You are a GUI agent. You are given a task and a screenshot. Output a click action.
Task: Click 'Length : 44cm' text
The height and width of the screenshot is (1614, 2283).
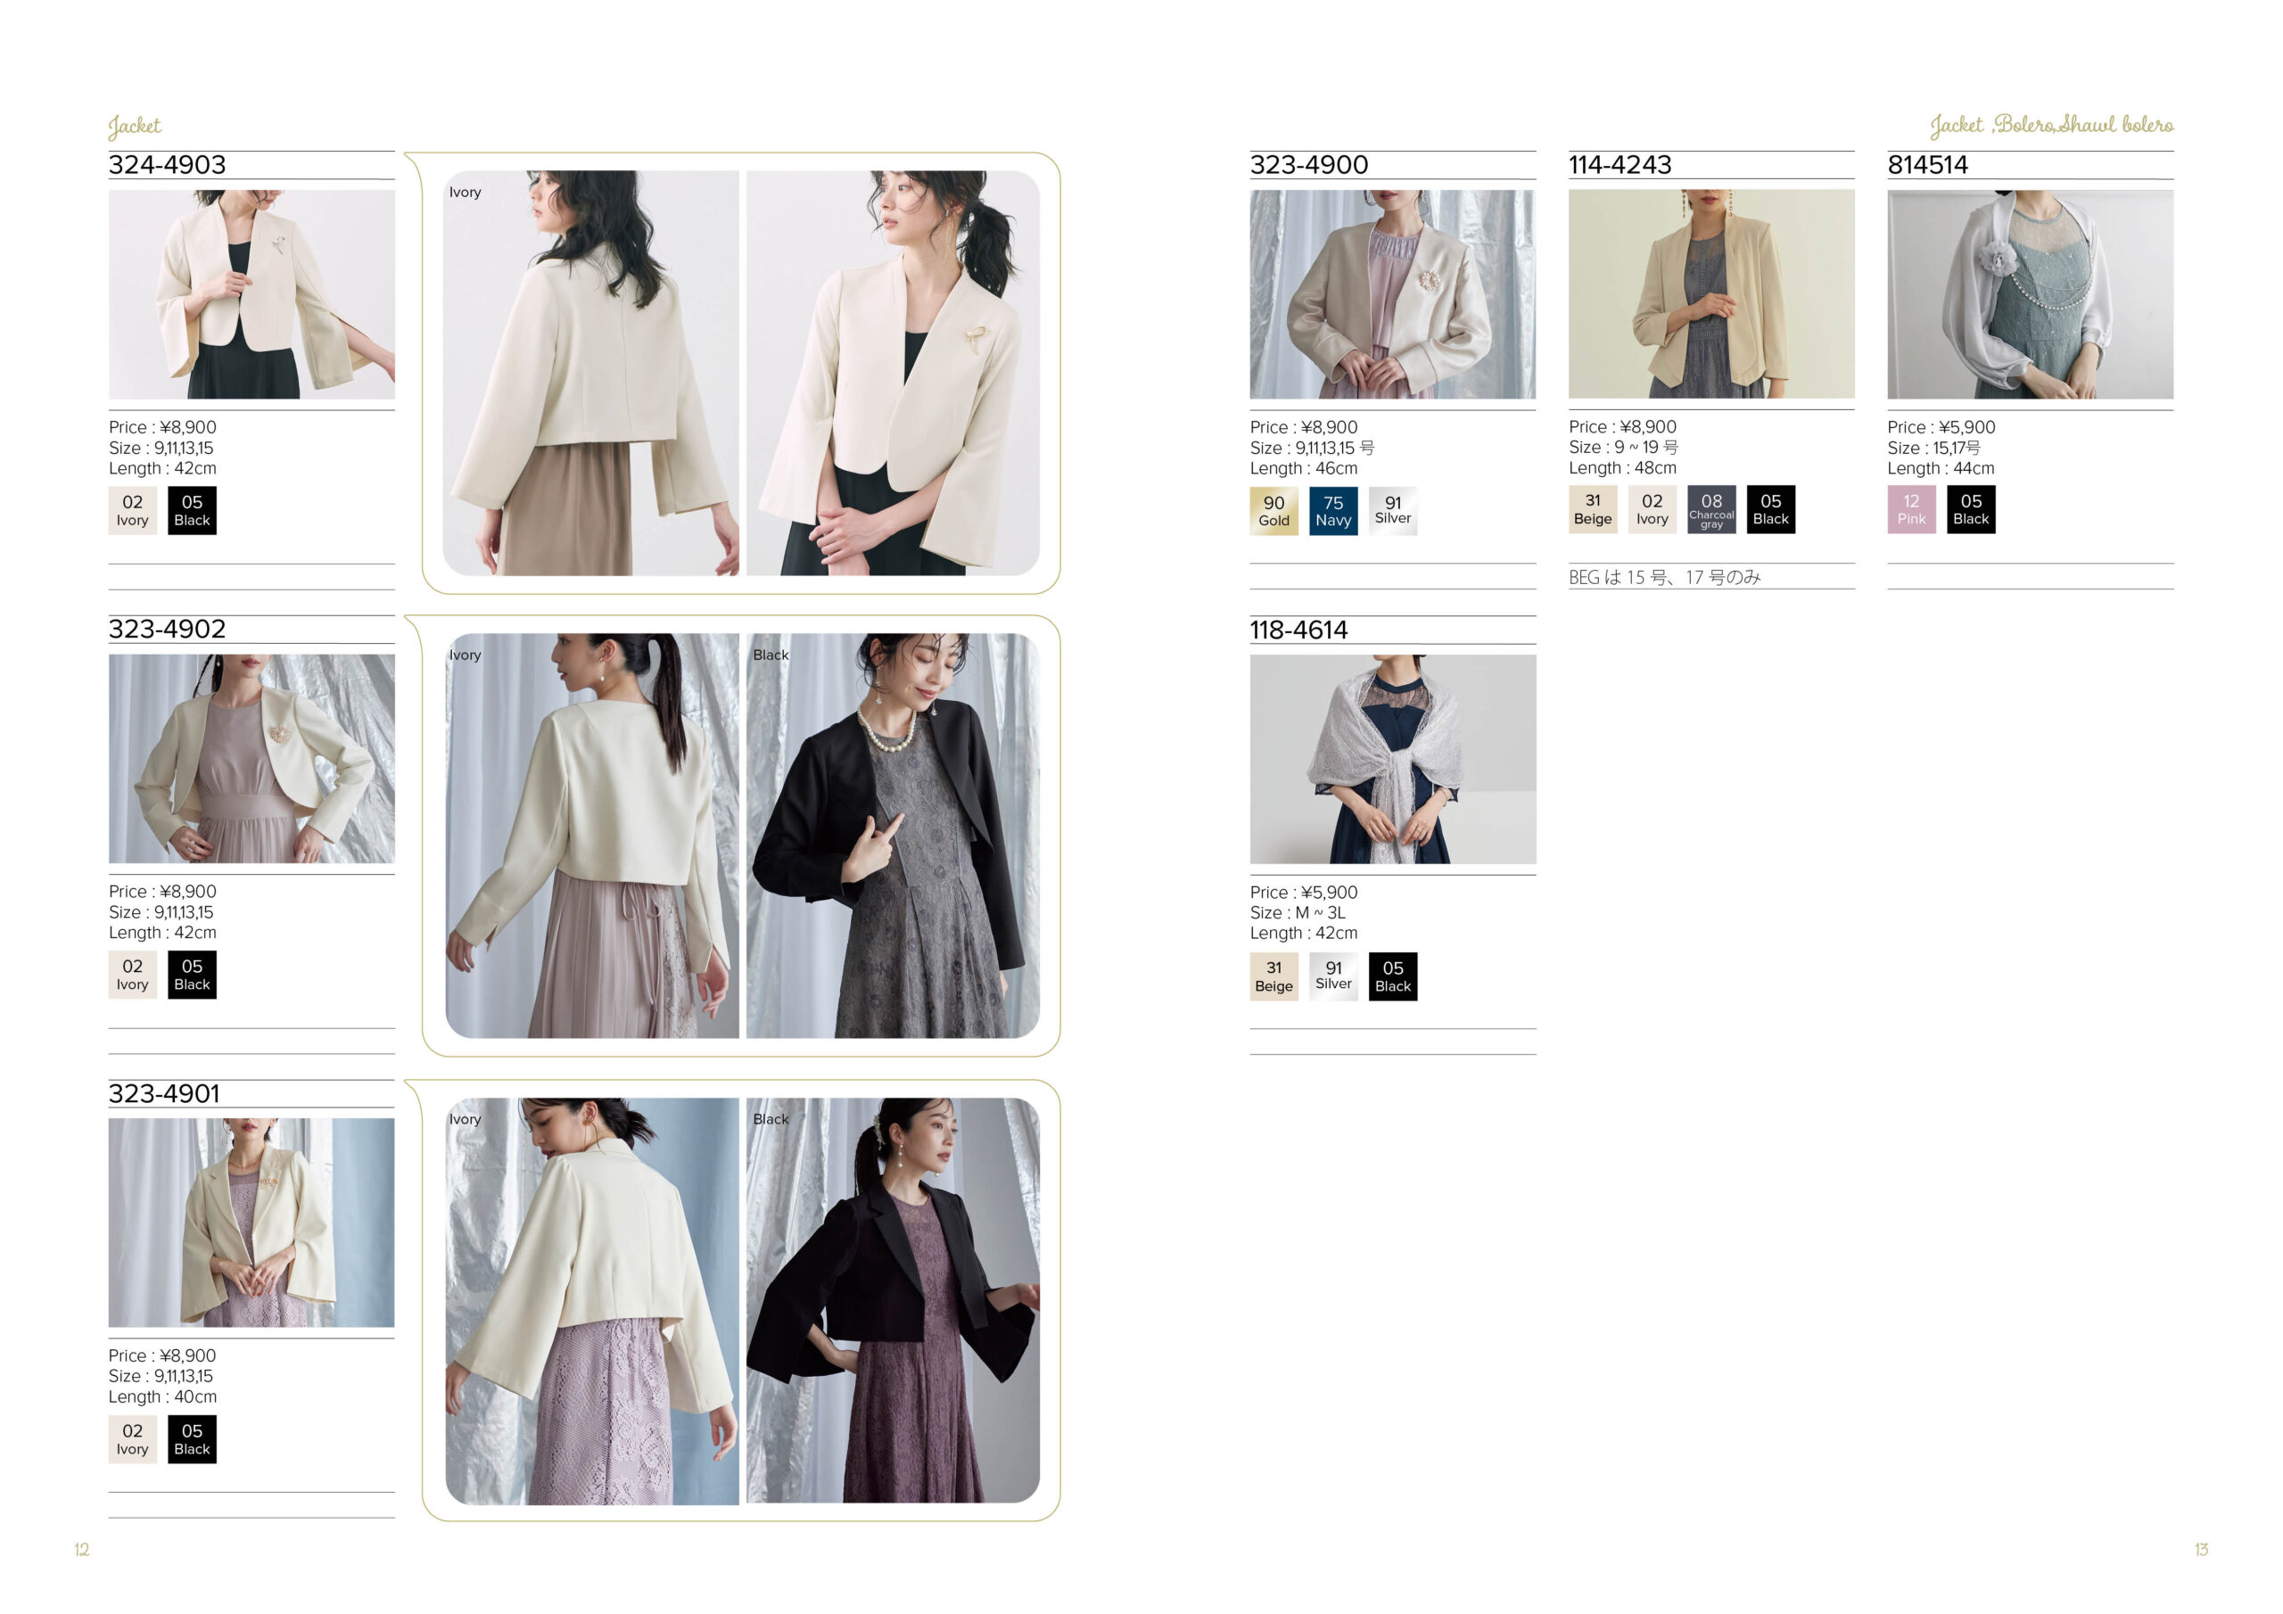[1941, 468]
